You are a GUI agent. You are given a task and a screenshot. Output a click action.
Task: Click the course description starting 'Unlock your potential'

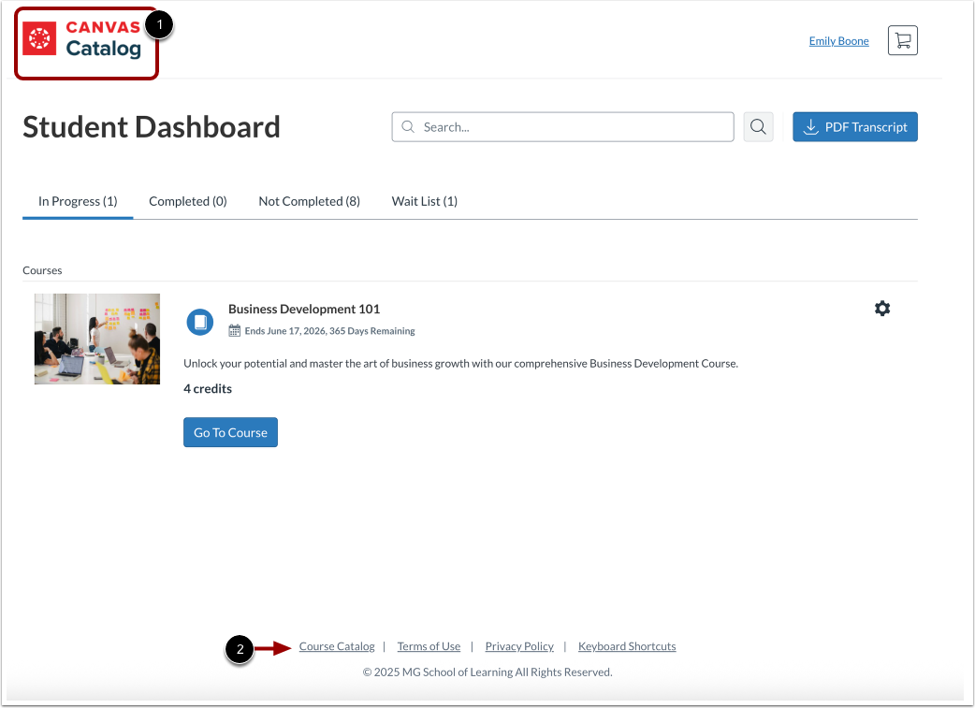pos(460,364)
